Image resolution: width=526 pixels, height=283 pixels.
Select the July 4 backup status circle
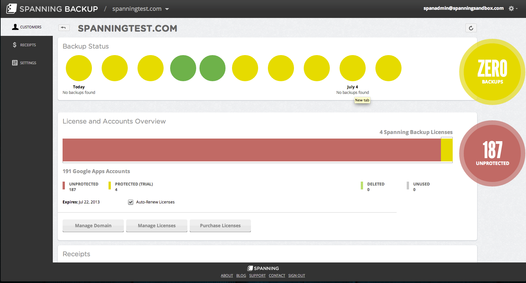point(353,68)
